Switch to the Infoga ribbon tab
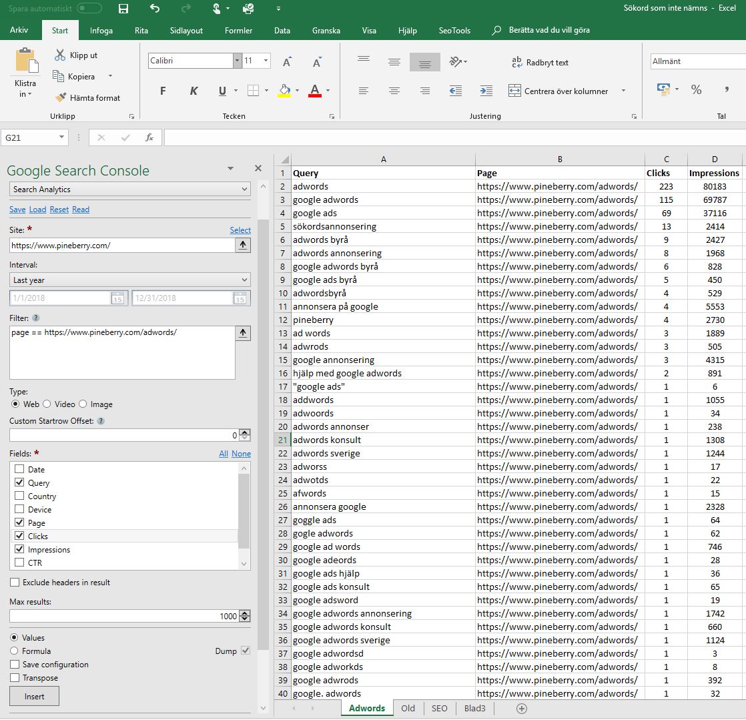 (x=101, y=31)
